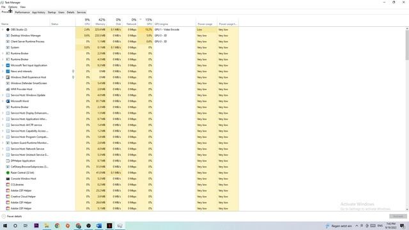This screenshot has width=409, height=230.
Task: Sort by the Name column header
Action: click(25, 22)
